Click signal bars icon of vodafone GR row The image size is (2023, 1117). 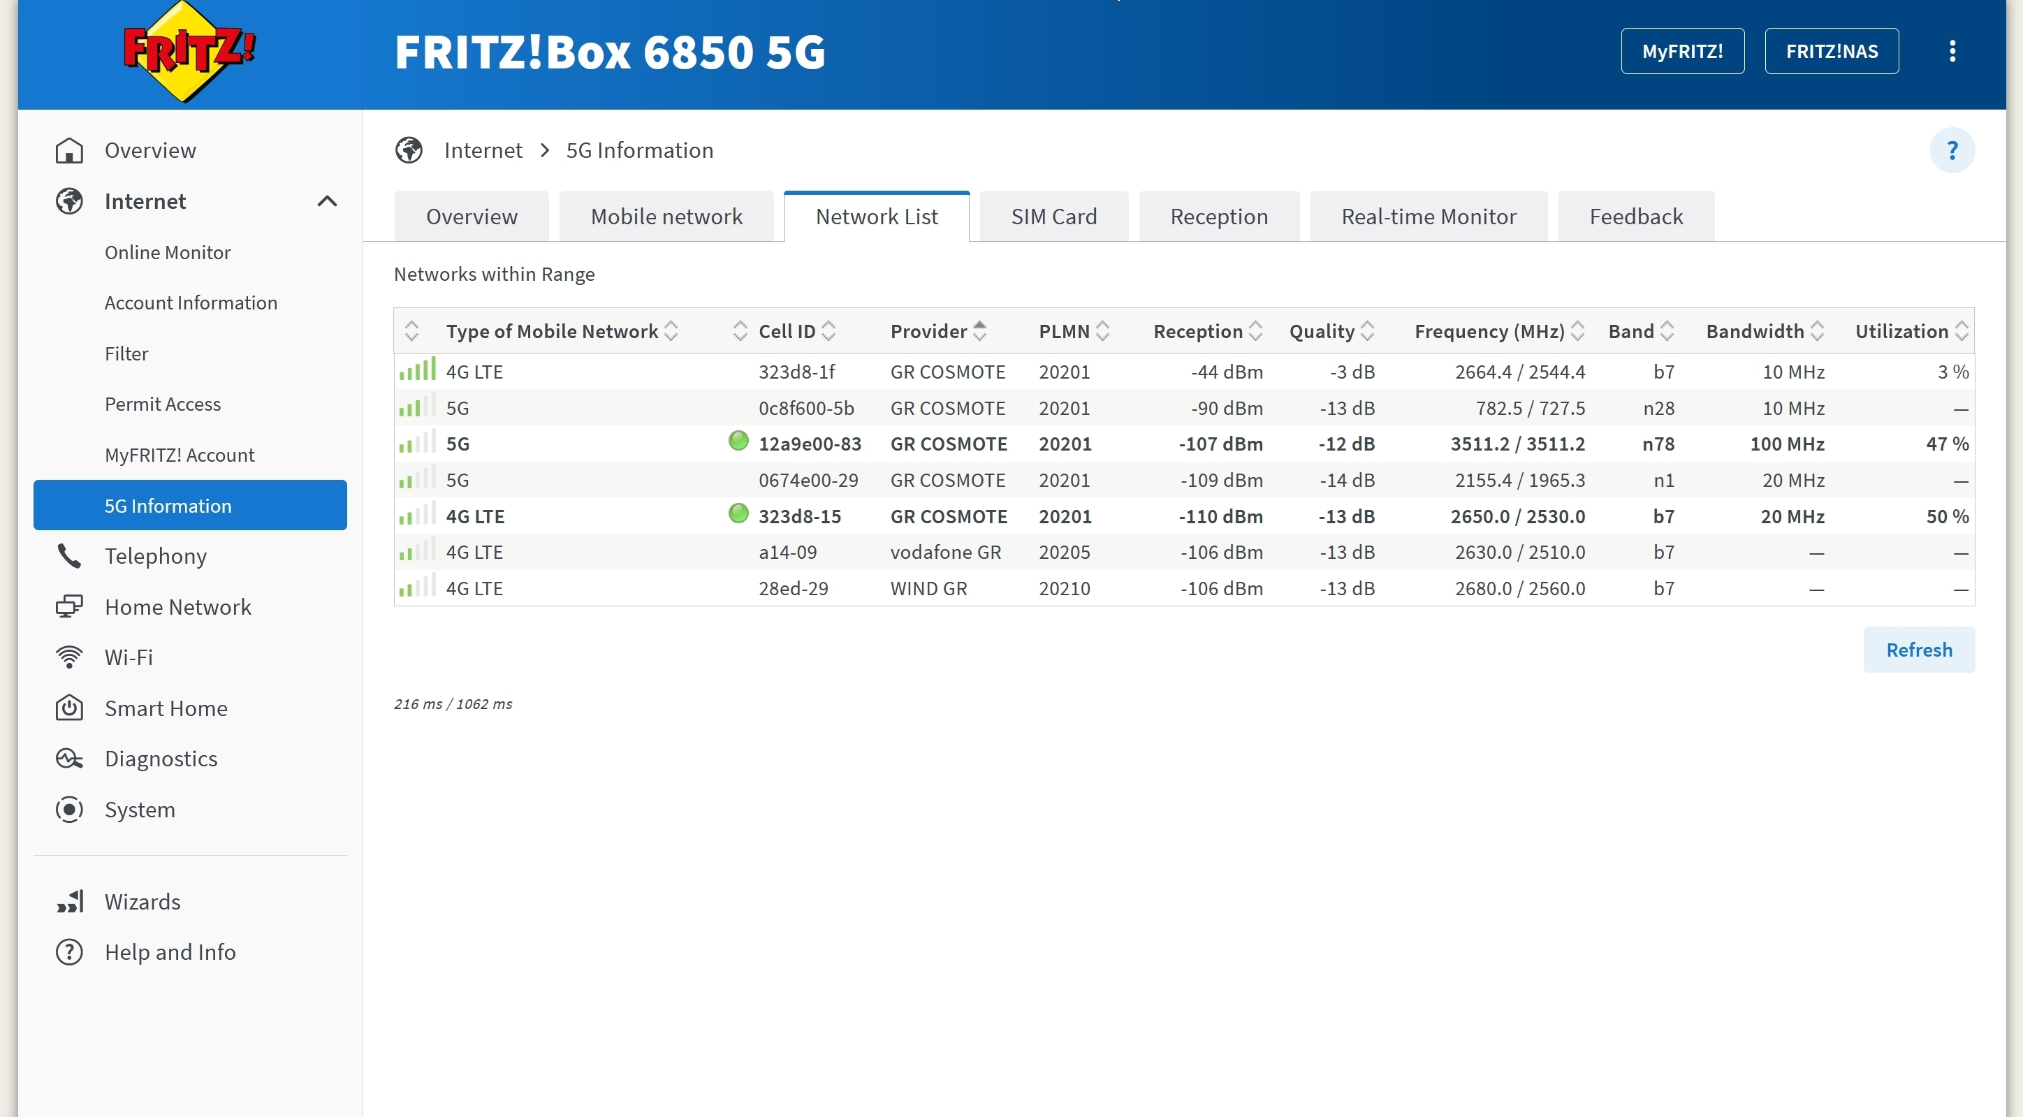click(x=417, y=550)
